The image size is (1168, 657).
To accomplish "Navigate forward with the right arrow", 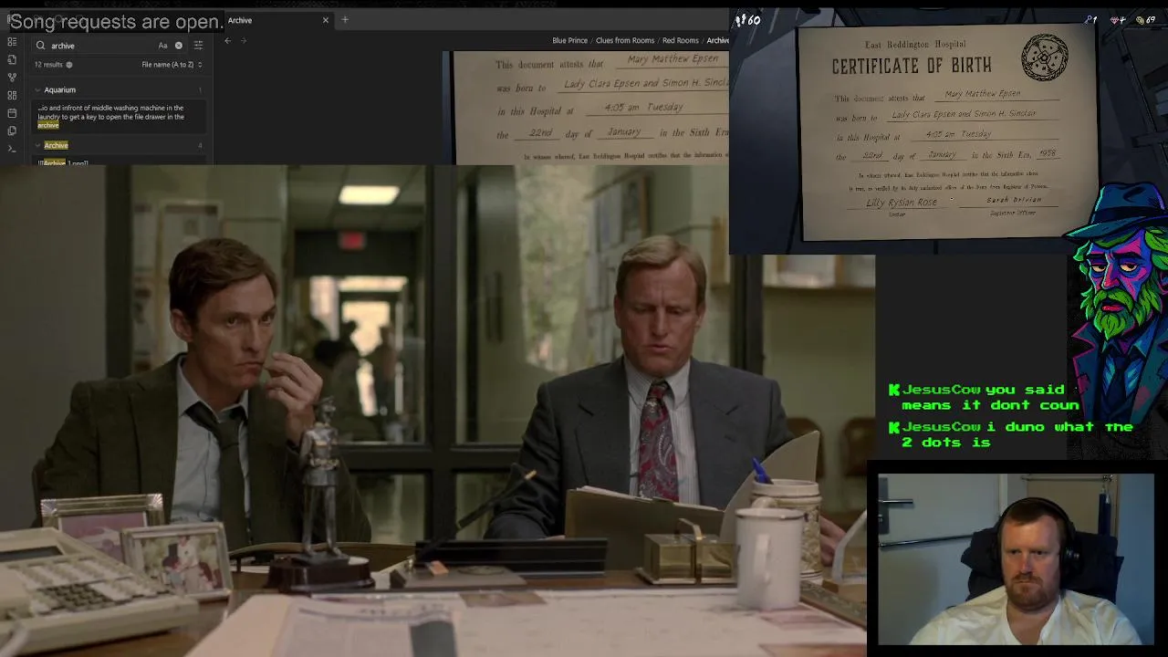I will (x=245, y=40).
